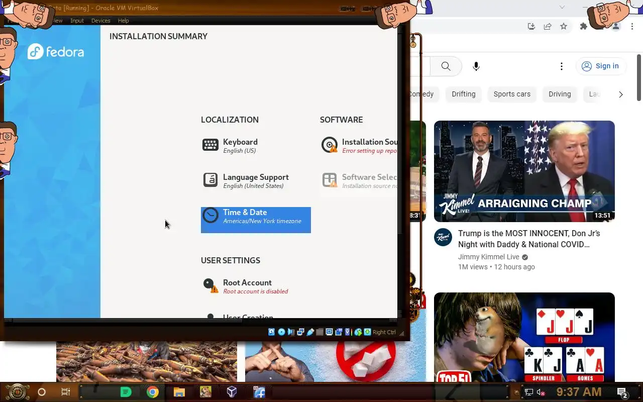Open the Input menu in VirtualBox

pyautogui.click(x=77, y=21)
